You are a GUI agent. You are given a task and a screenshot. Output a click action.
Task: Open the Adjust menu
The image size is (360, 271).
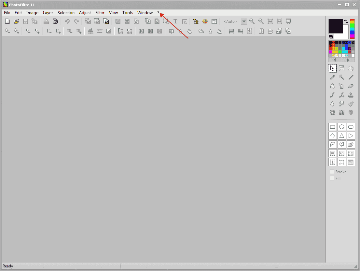coord(85,13)
